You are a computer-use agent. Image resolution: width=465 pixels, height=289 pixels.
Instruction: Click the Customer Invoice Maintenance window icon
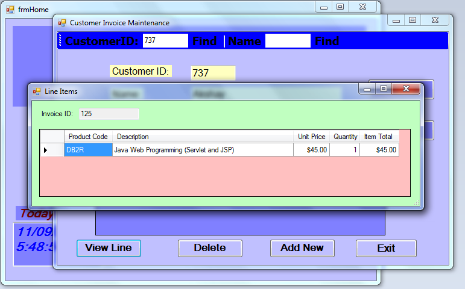pos(62,23)
